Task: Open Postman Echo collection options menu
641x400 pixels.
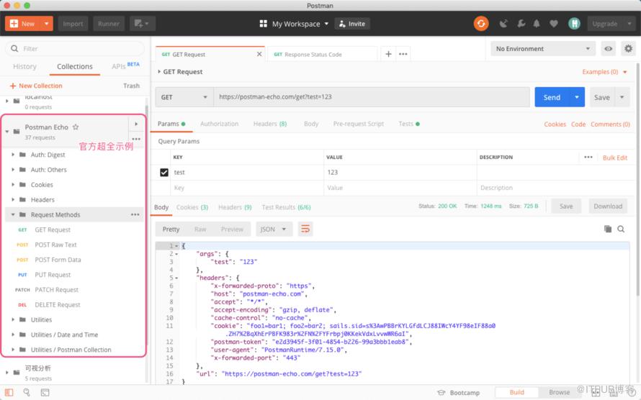Action: [x=136, y=139]
